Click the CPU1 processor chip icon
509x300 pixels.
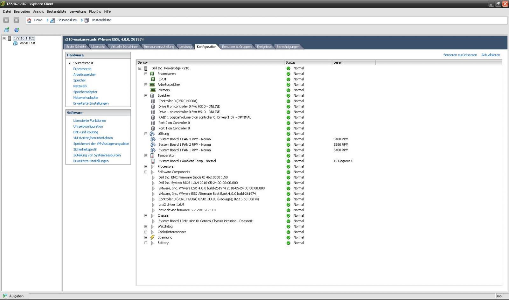pyautogui.click(x=153, y=79)
